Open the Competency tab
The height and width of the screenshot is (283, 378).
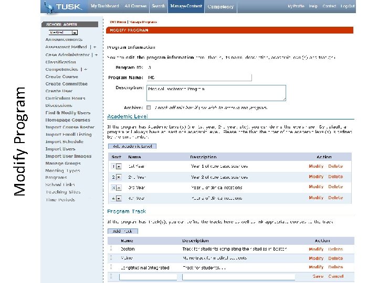coord(220,7)
